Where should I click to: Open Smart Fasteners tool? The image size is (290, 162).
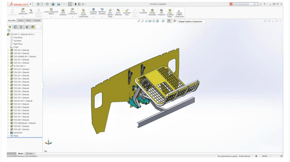[63, 12]
